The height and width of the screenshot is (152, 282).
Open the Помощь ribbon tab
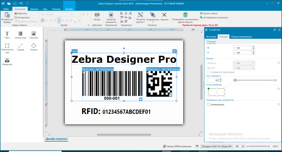pos(56,9)
